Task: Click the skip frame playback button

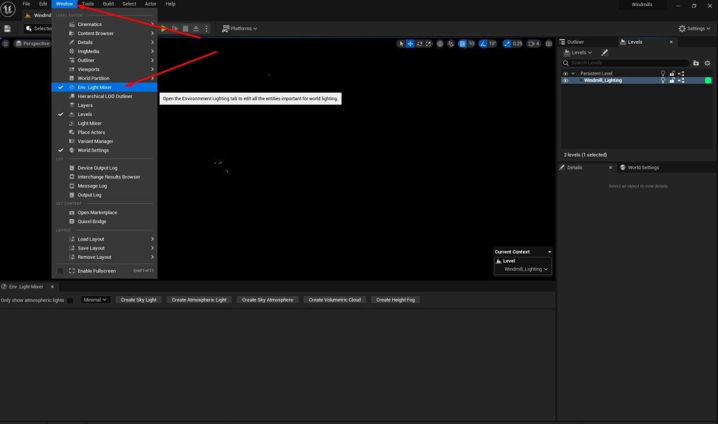Action: point(175,28)
